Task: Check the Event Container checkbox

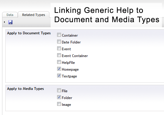Action: [x=59, y=55]
